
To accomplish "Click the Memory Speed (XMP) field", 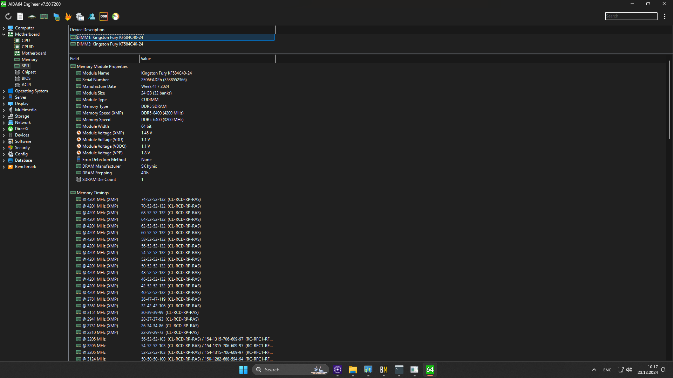I will [x=102, y=113].
